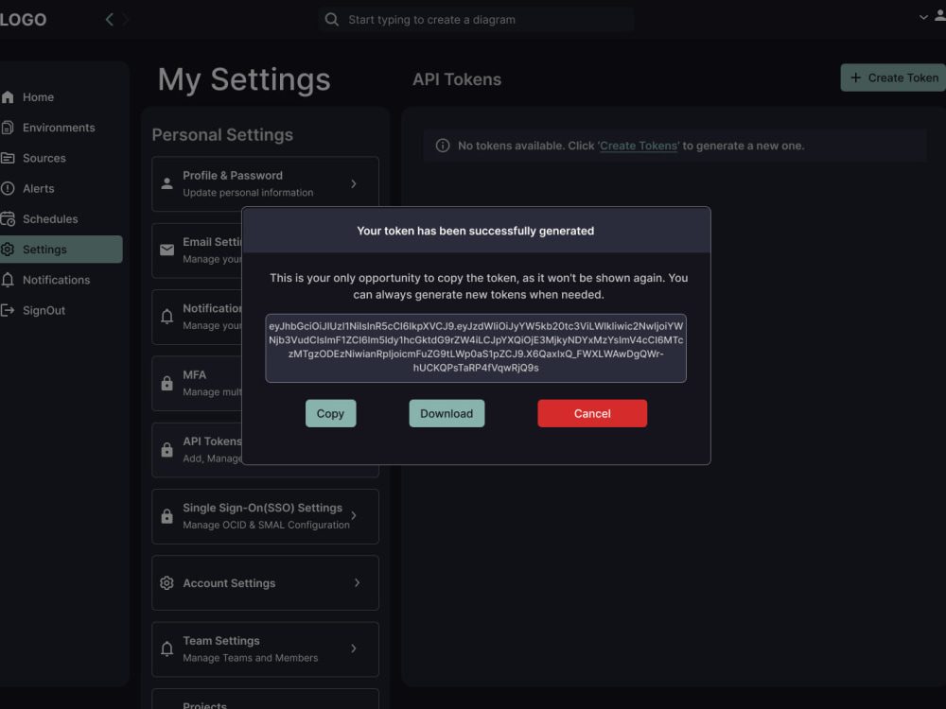Click the Account Settings gear icon
This screenshot has width=946, height=709.
[167, 583]
